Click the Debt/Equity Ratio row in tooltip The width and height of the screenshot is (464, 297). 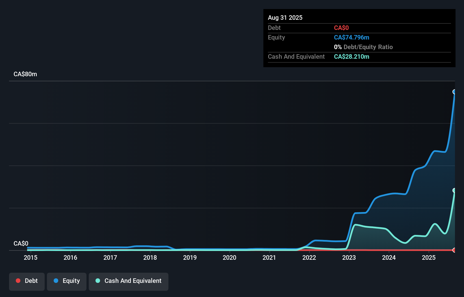(363, 47)
